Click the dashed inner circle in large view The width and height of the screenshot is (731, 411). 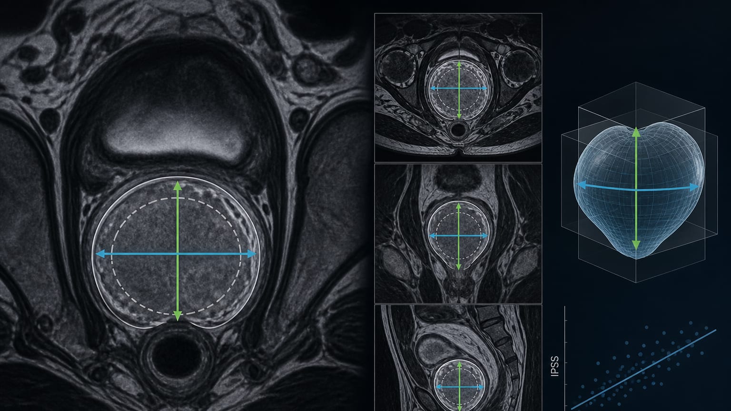pyautogui.click(x=177, y=256)
